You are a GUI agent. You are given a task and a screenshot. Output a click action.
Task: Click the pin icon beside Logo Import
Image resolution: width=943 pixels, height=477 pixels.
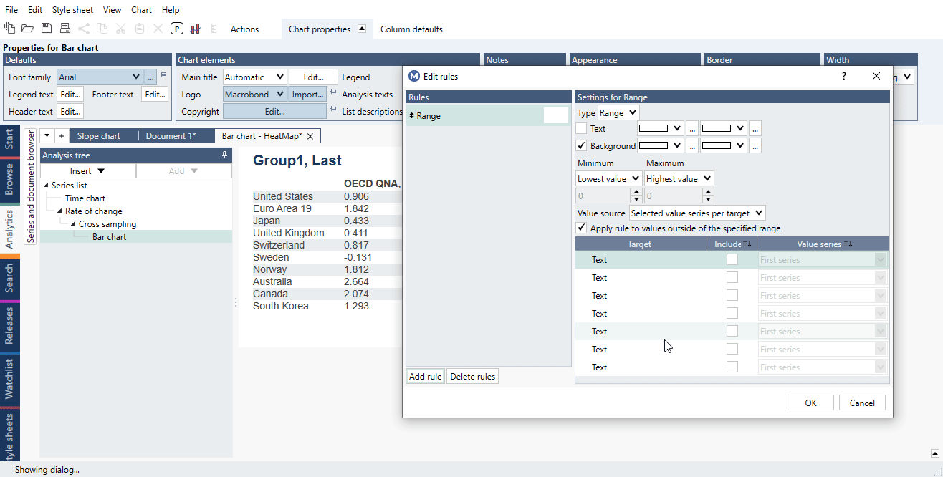tap(333, 92)
